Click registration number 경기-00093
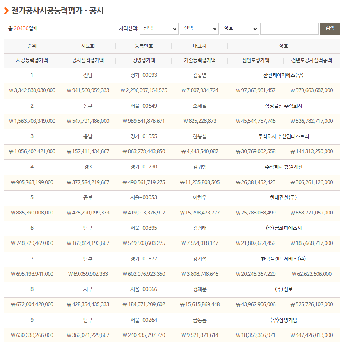The height and width of the screenshot is (342, 346). click(x=144, y=75)
